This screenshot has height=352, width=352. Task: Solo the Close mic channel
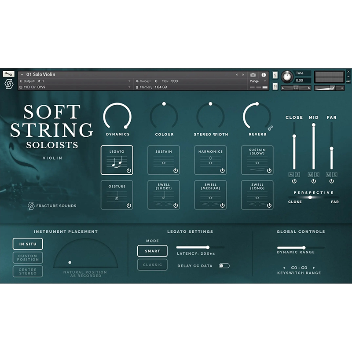[x=297, y=174]
